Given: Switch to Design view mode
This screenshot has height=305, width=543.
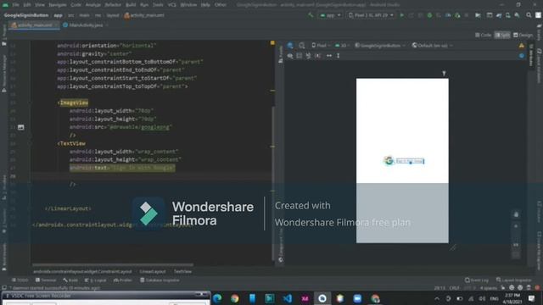Looking at the screenshot, I should (523, 35).
